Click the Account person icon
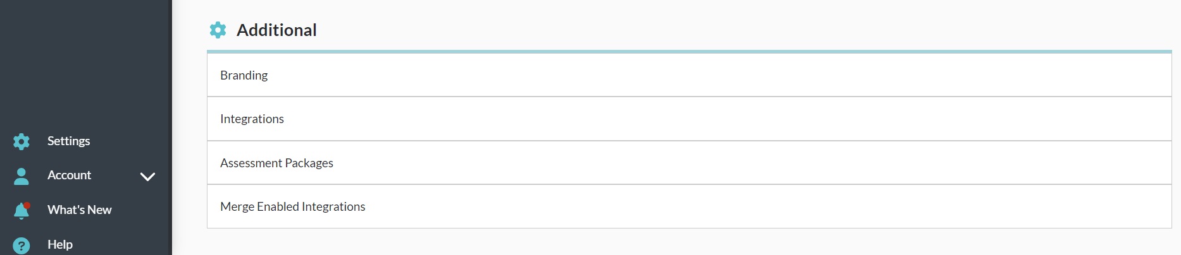Viewport: 1181px width, 255px height. (22, 176)
